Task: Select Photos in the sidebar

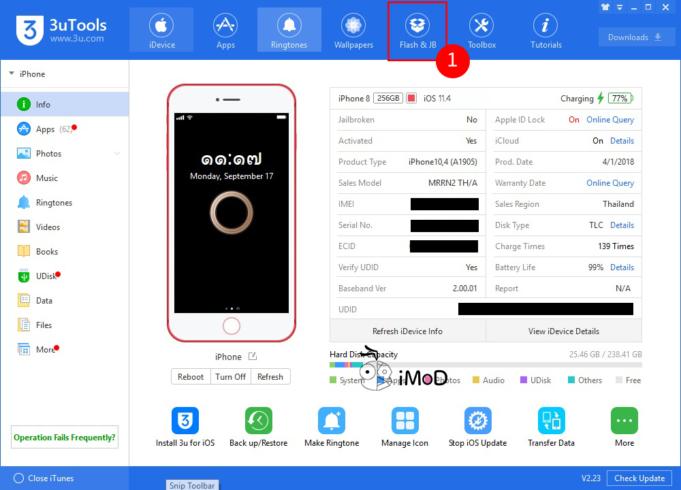Action: (48, 154)
